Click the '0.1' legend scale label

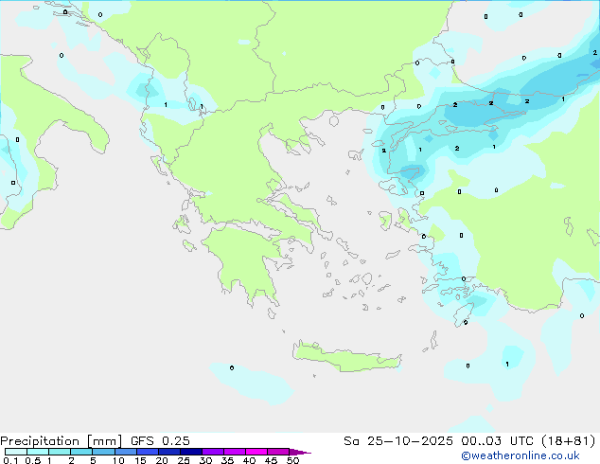point(10,460)
